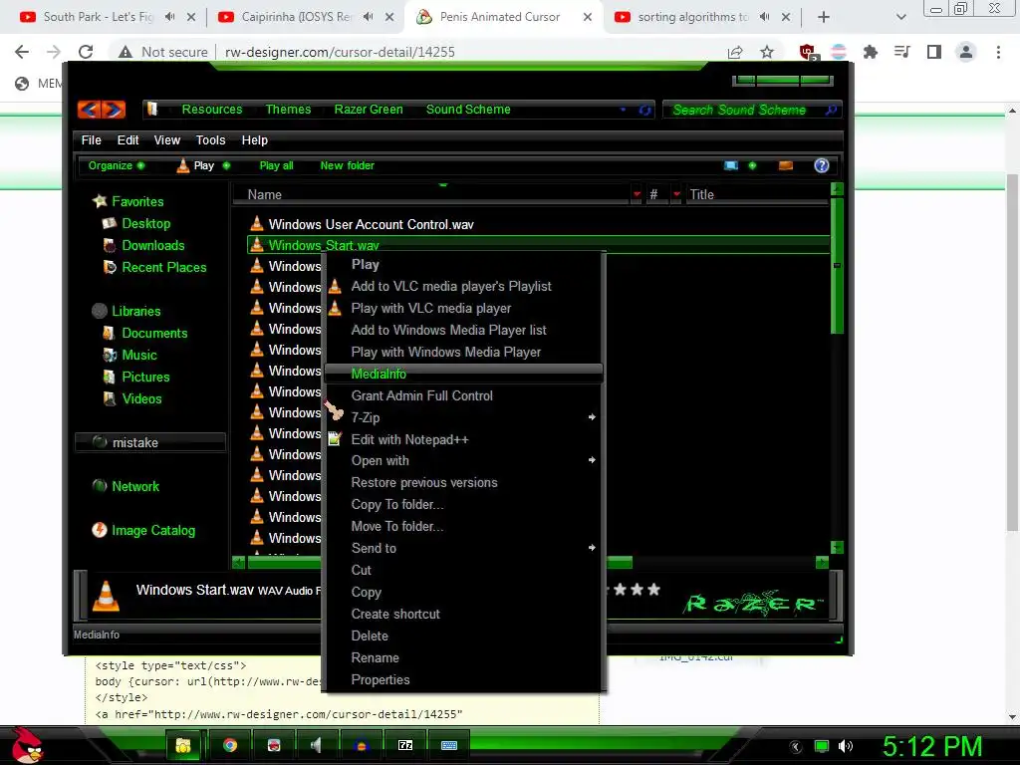1020x765 pixels.
Task: Toggle Chrome side panel icon
Action: click(x=934, y=52)
